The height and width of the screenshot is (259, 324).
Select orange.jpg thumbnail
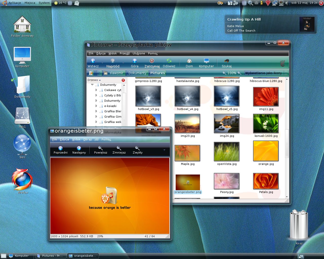266,151
